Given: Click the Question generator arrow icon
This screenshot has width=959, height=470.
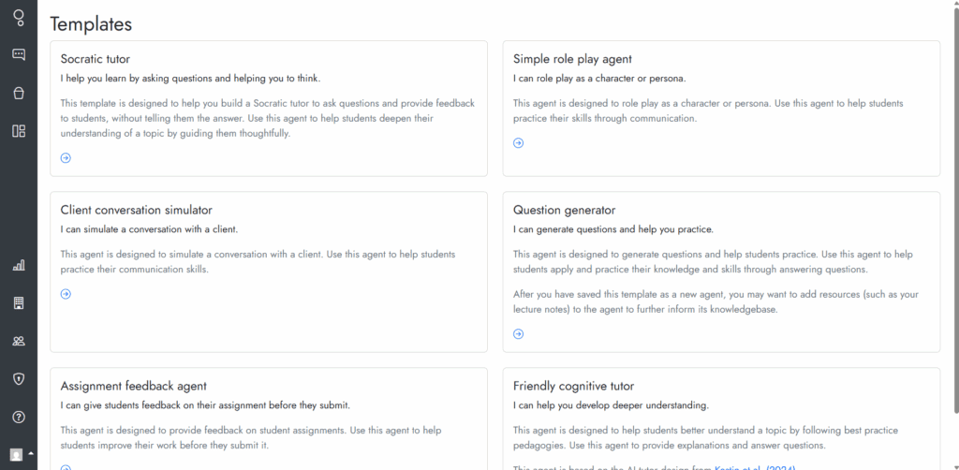Looking at the screenshot, I should (518, 333).
